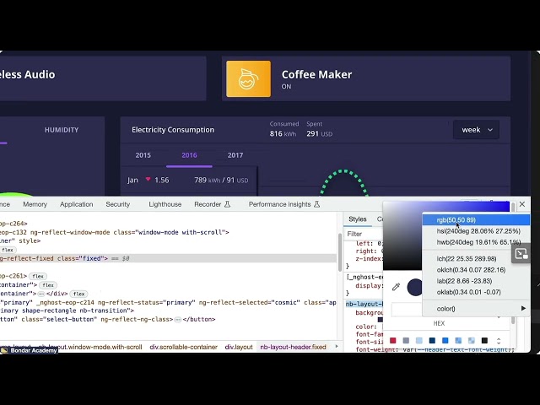Click the red down-trend heart icon for Jan

tap(148, 179)
